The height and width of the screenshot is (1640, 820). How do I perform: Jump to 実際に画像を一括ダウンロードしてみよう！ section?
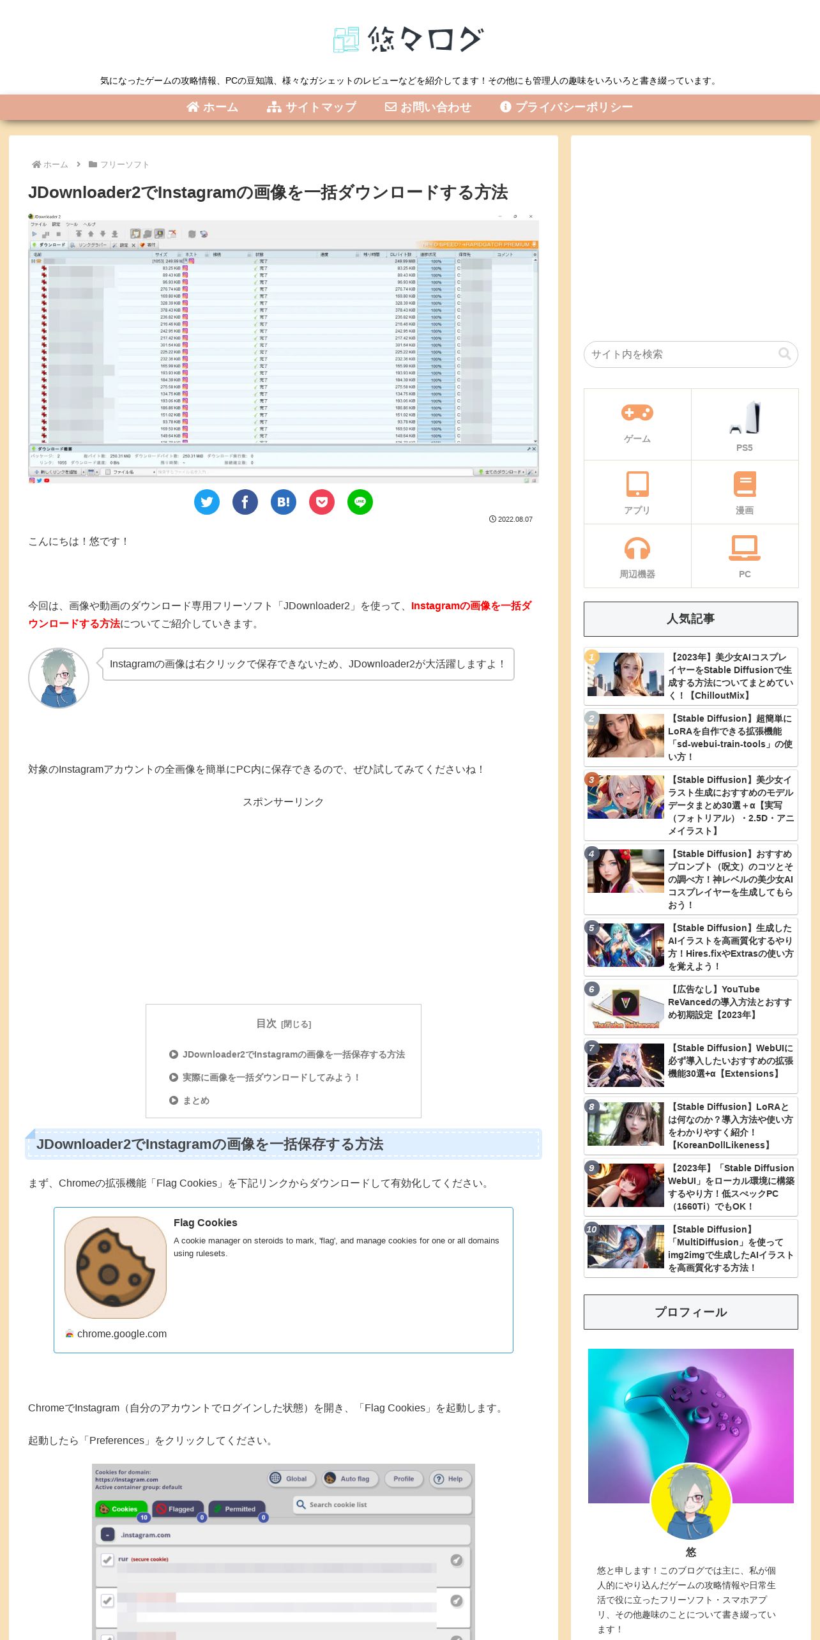coord(271,1077)
